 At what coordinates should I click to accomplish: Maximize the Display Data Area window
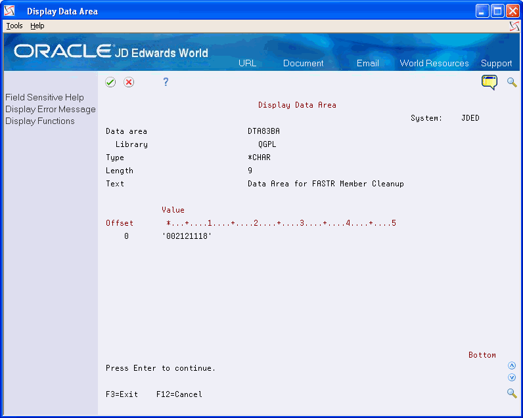[497, 11]
